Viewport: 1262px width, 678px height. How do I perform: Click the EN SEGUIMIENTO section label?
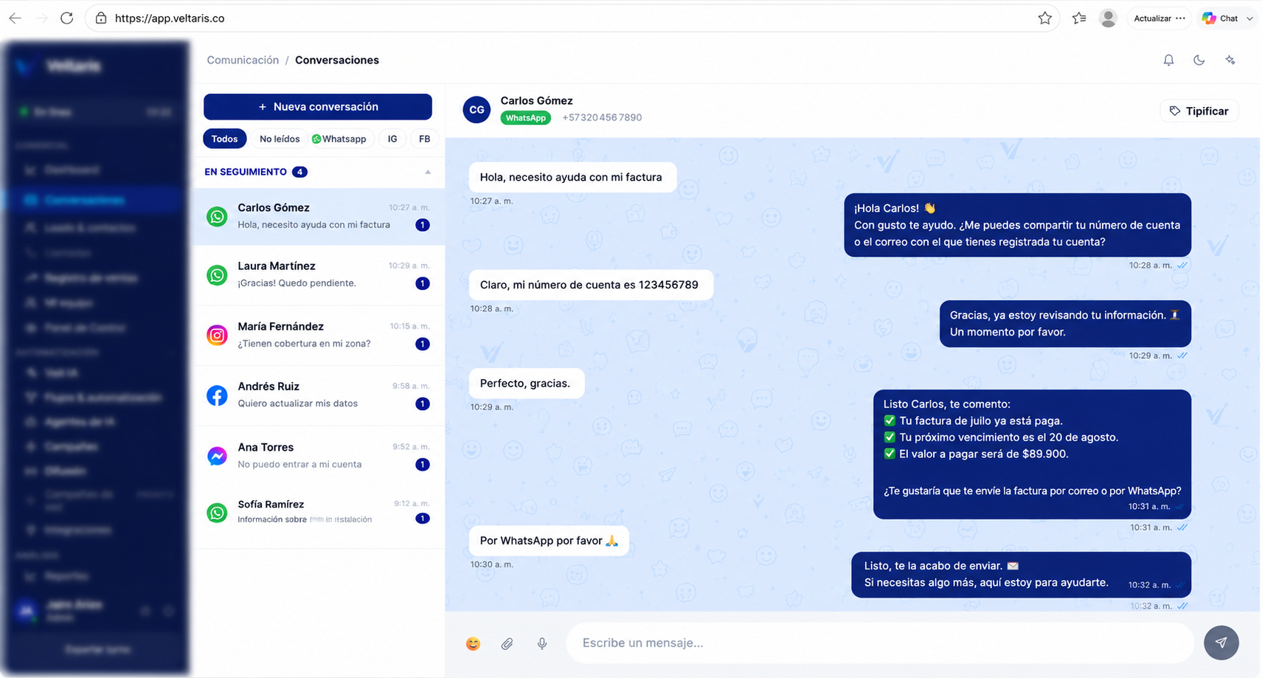[x=246, y=172]
